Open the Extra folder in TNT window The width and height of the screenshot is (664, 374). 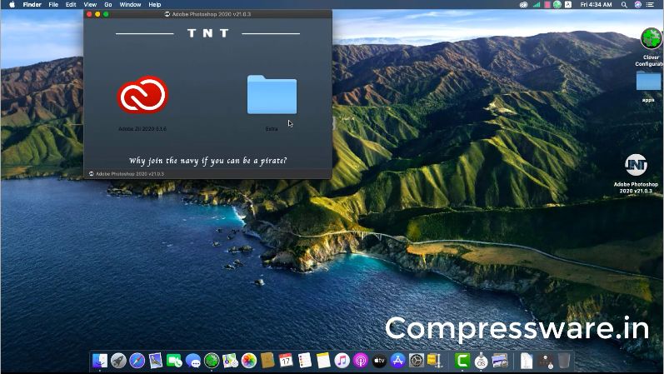click(272, 95)
